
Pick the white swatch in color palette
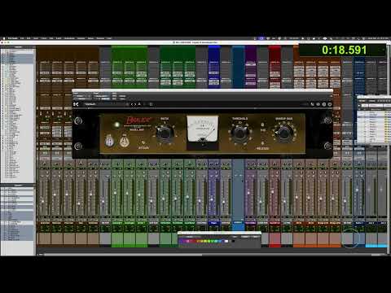coord(226,241)
